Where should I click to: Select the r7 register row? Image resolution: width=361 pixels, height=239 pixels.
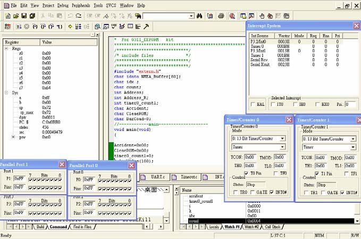[x=50, y=88]
